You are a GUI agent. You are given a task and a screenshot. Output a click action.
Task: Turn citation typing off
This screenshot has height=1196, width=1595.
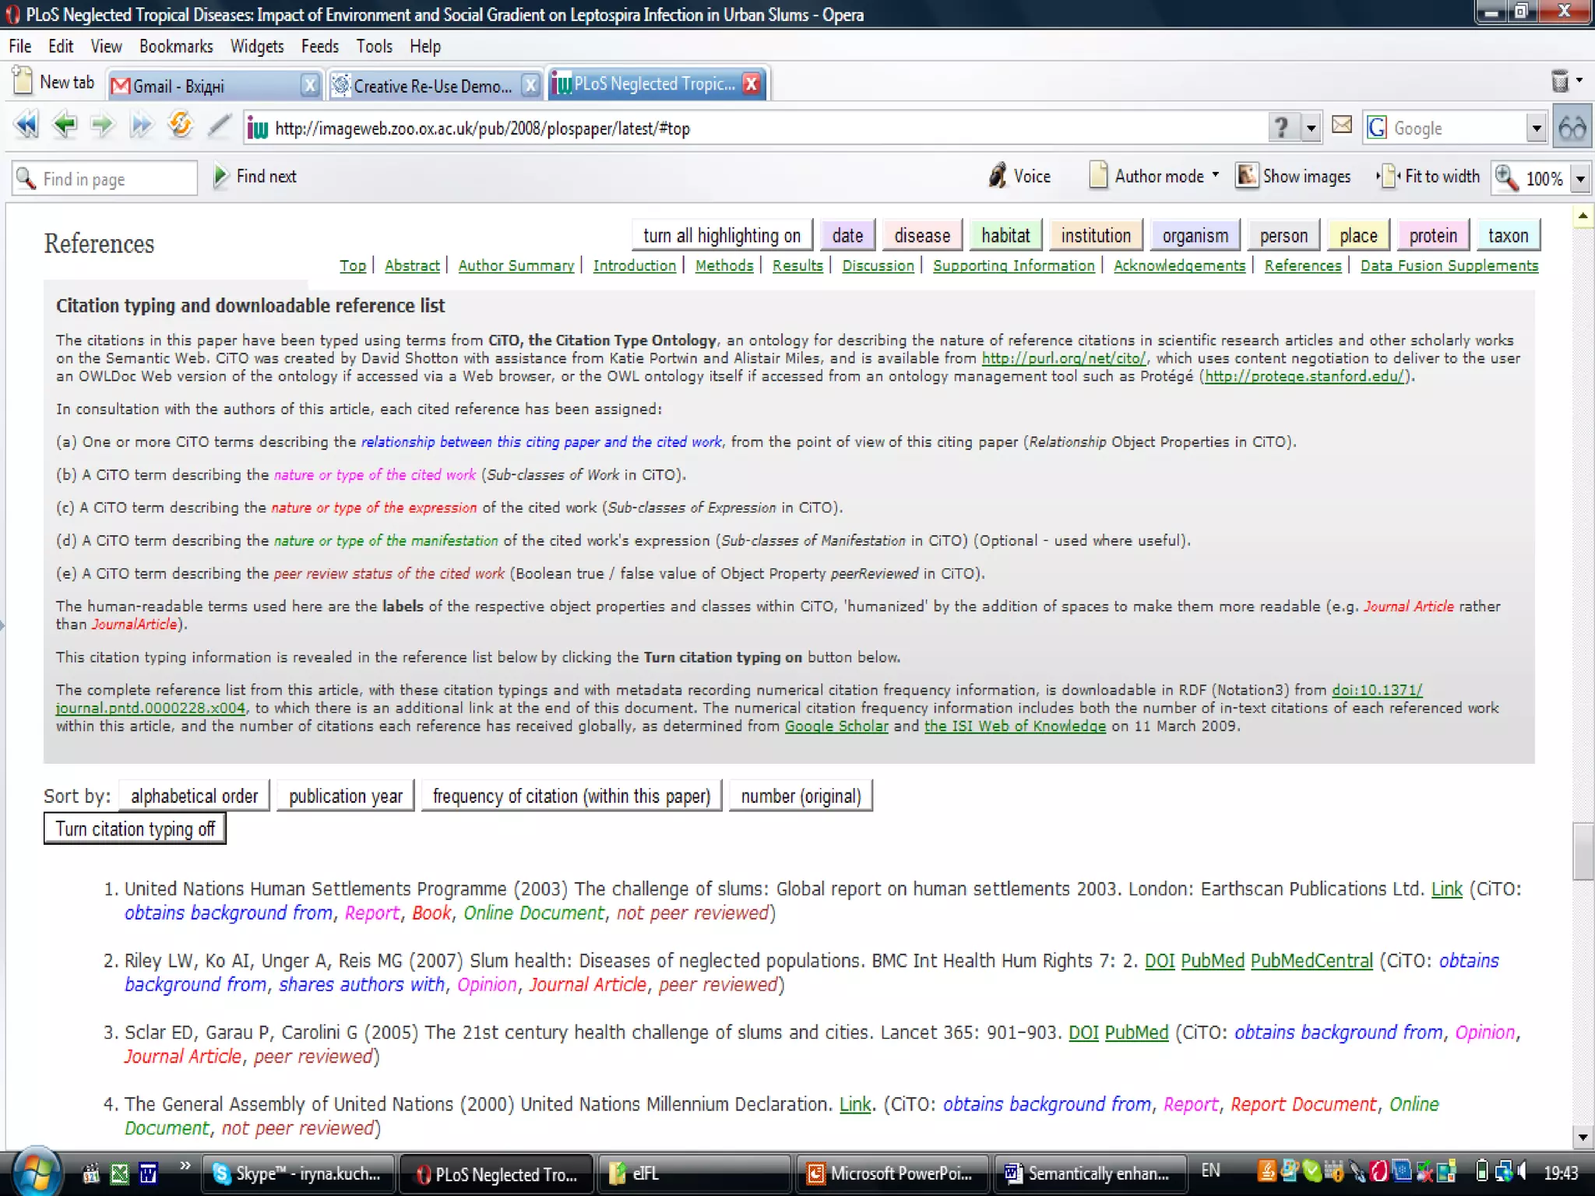135,829
